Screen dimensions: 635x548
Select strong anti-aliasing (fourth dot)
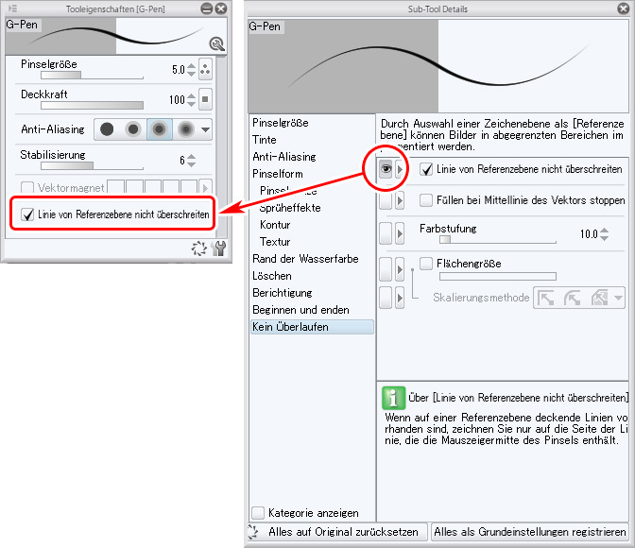pyautogui.click(x=186, y=129)
